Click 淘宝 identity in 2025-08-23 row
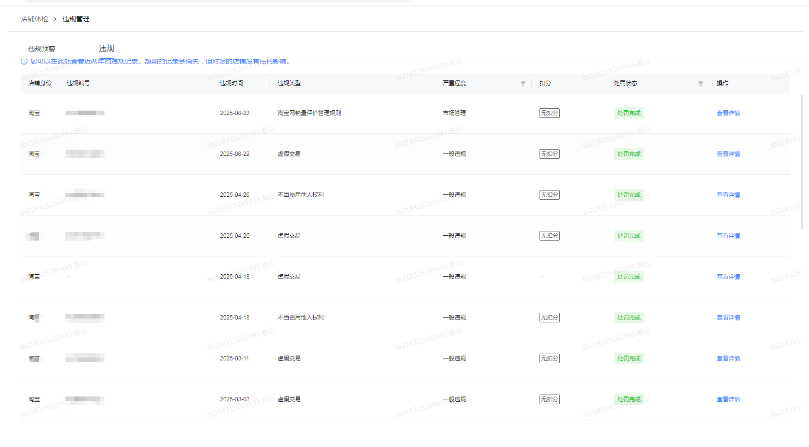The width and height of the screenshot is (809, 447). pyautogui.click(x=34, y=113)
